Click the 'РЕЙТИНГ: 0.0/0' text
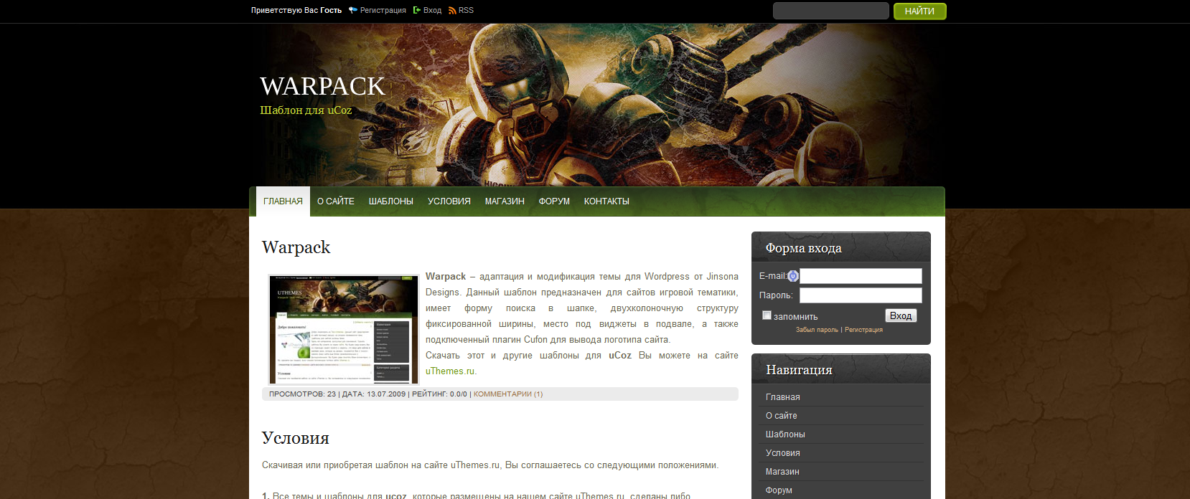1190x499 pixels. [x=439, y=394]
